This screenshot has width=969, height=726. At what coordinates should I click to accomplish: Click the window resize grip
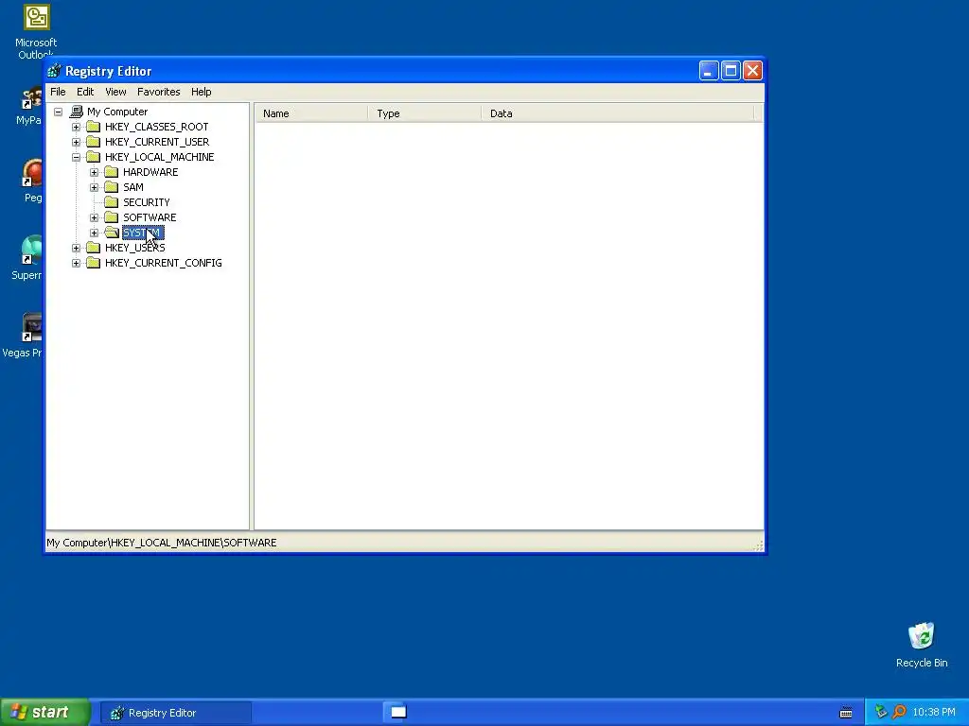pyautogui.click(x=758, y=545)
